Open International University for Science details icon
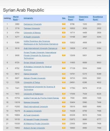 [64, 88]
